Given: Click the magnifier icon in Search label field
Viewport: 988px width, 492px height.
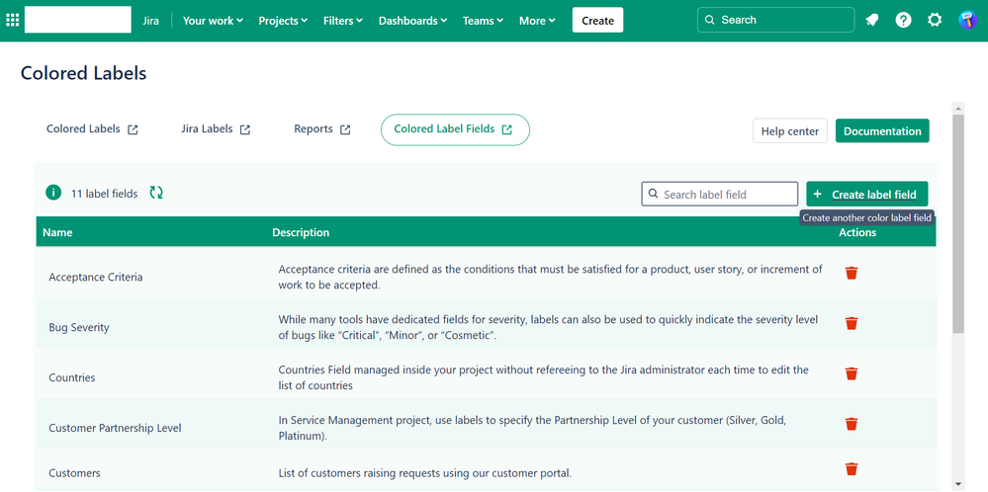Looking at the screenshot, I should tap(653, 194).
